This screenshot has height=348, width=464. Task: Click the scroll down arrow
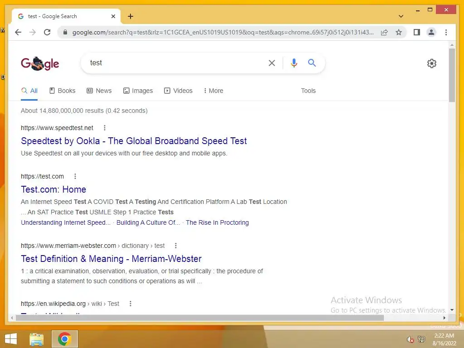point(452,310)
